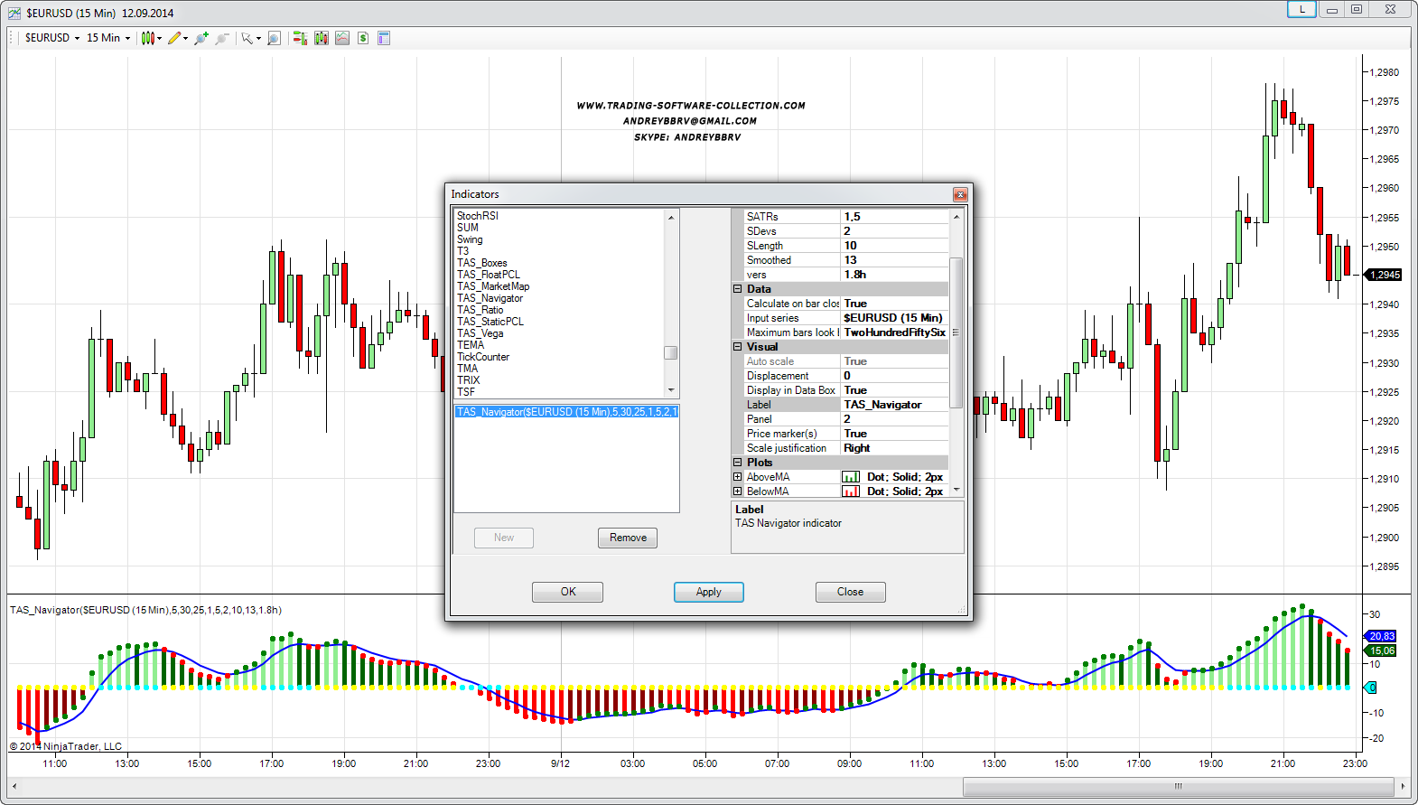
Task: Open the indicators line chart icon
Action: pos(342,38)
